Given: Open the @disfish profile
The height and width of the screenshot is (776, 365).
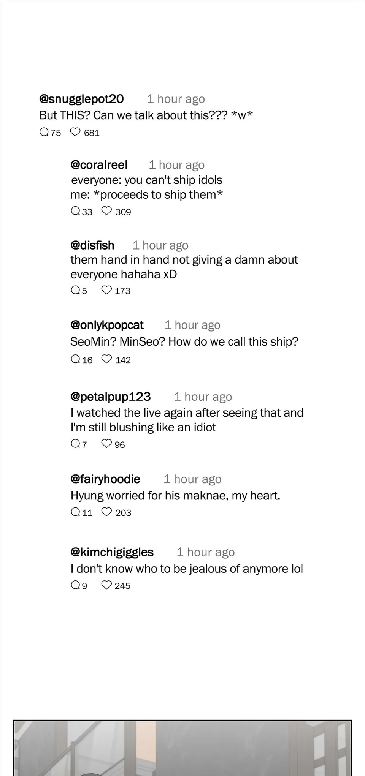Looking at the screenshot, I should 92,245.
